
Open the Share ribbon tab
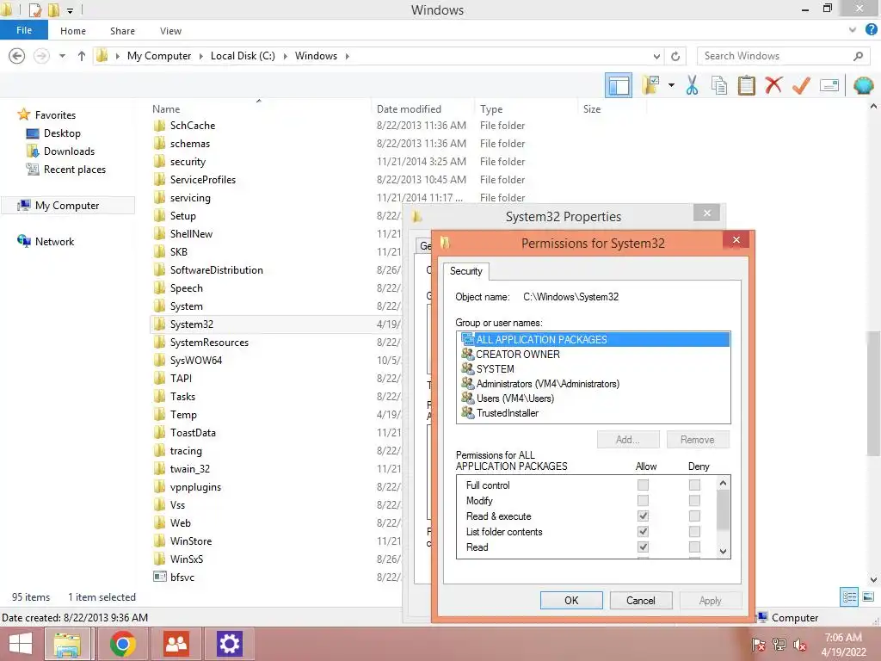(x=122, y=31)
